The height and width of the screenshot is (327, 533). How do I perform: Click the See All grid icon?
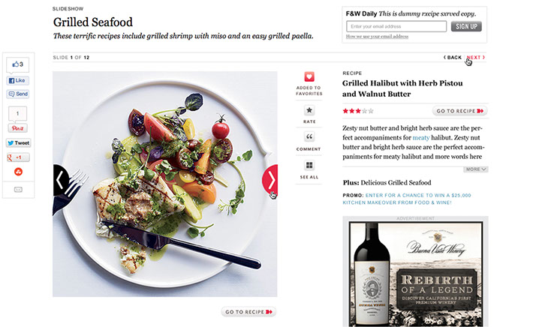click(309, 165)
